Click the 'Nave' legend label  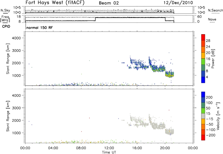[x=212, y=19]
